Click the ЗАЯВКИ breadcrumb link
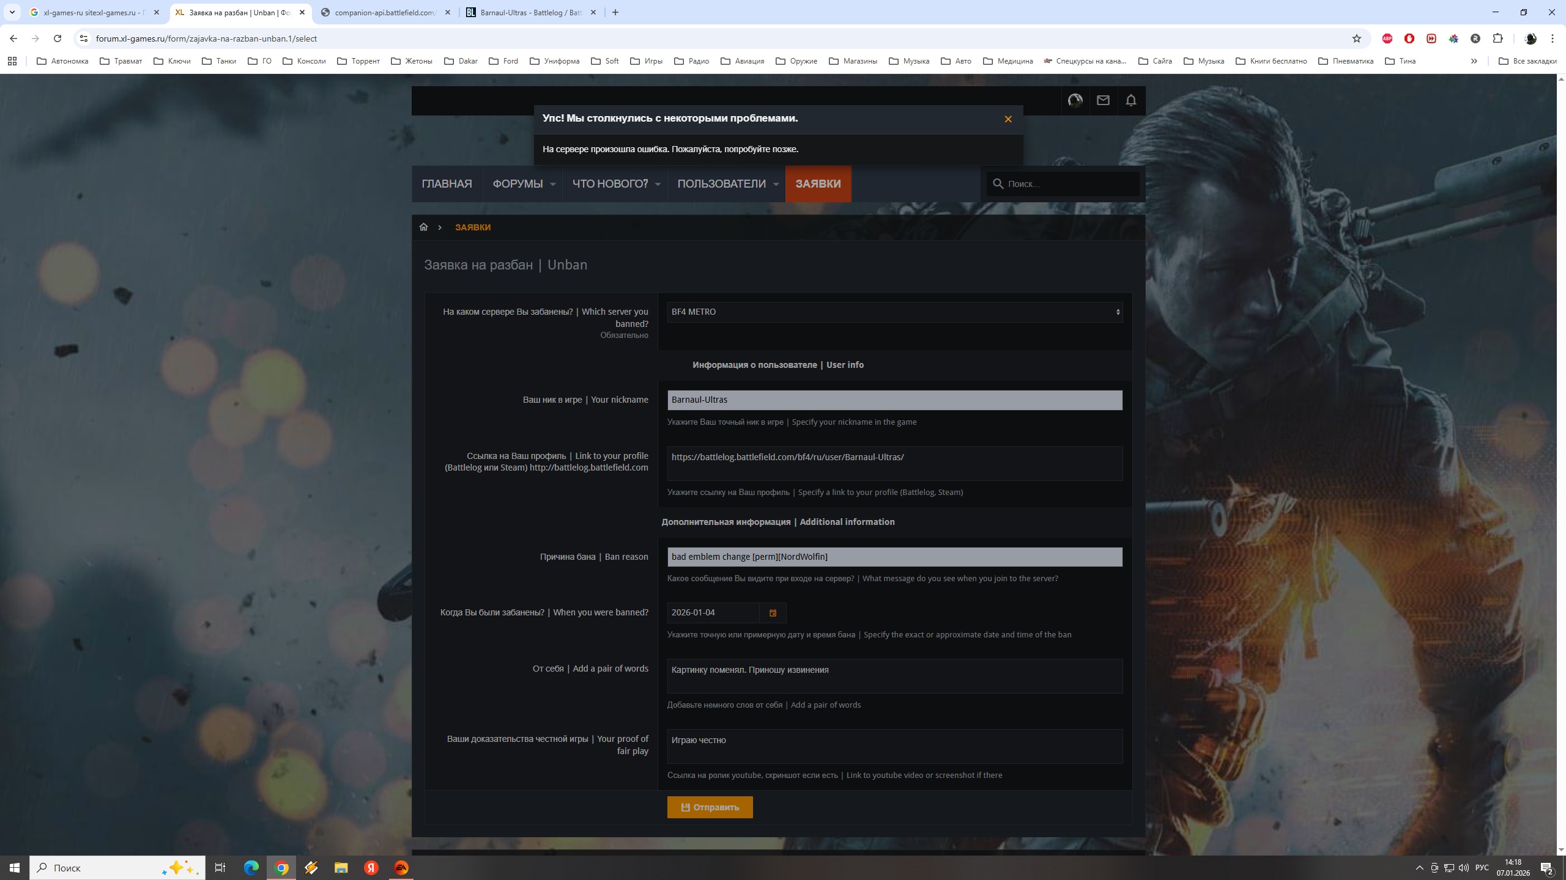1566x880 pixels. [472, 227]
